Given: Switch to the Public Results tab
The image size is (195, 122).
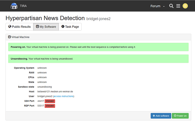Looking at the screenshot, I should (x=19, y=27).
